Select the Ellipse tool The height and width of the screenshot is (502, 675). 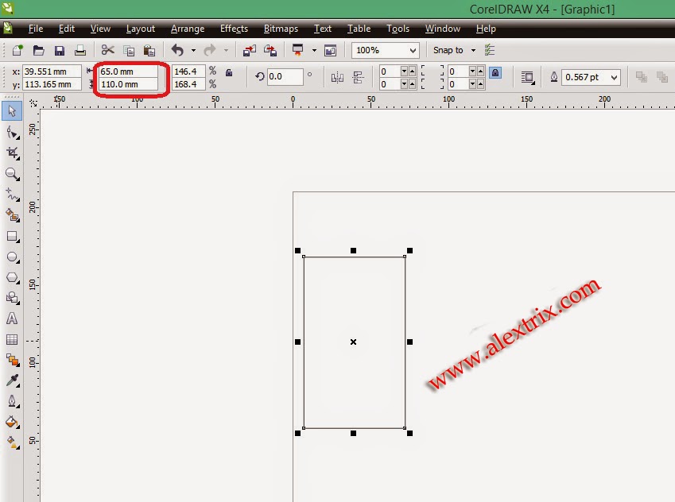pyautogui.click(x=13, y=257)
